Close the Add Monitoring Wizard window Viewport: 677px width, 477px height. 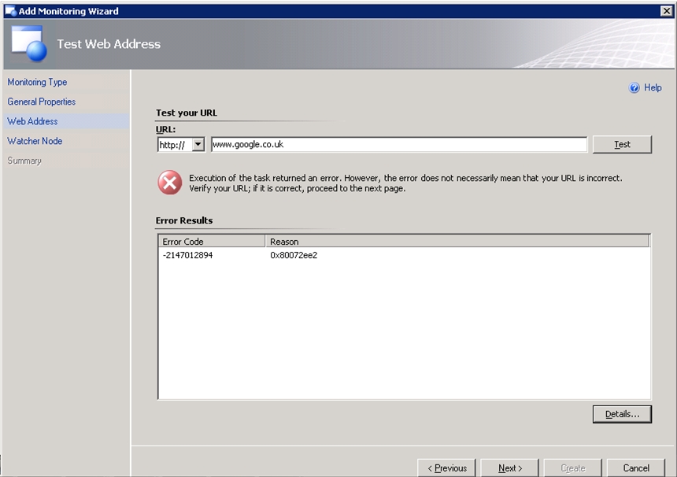[x=667, y=11]
